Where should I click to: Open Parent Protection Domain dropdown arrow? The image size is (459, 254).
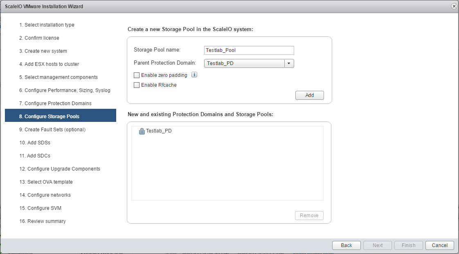pos(289,63)
